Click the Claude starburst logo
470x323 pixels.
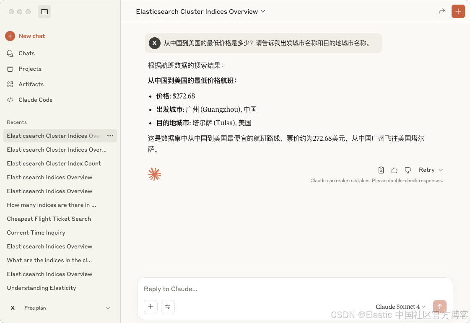click(154, 174)
